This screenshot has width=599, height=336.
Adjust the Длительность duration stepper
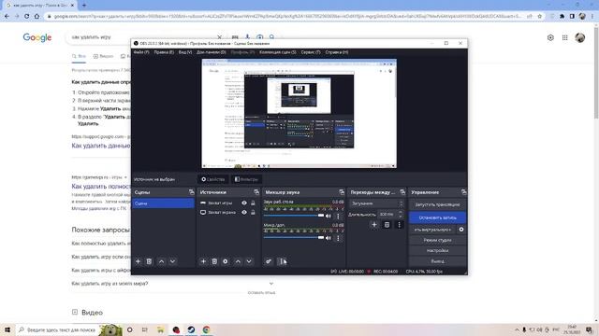[400, 214]
